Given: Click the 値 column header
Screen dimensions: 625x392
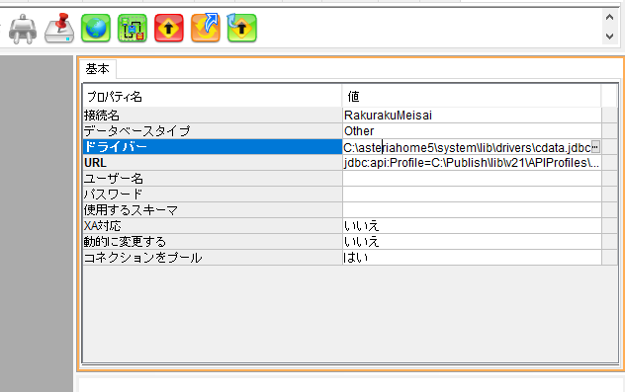Looking at the screenshot, I should click(x=472, y=96).
